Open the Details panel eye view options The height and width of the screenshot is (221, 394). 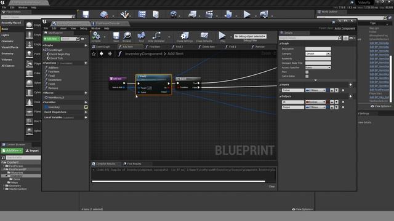[352, 38]
